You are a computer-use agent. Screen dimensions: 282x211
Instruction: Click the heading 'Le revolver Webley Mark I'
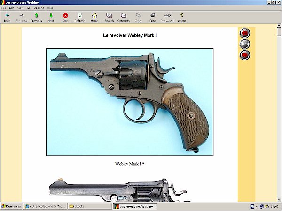pos(130,35)
